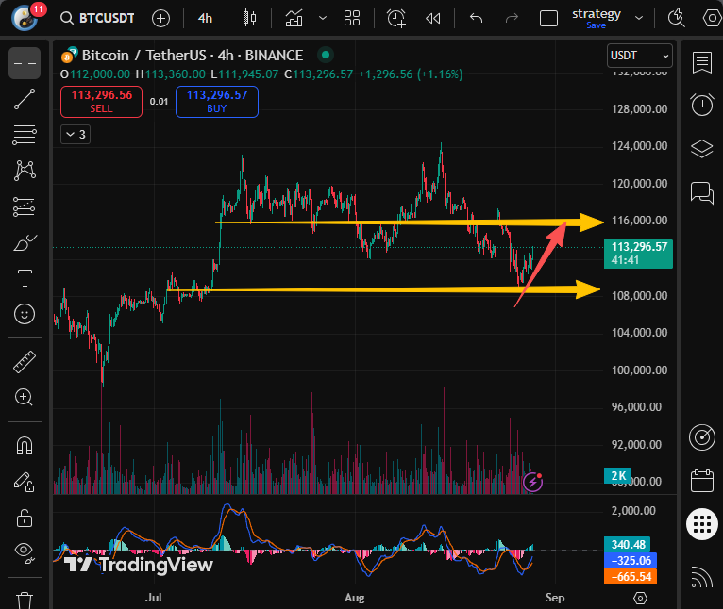The height and width of the screenshot is (609, 723).
Task: Select the Text annotation tool
Action: [25, 278]
